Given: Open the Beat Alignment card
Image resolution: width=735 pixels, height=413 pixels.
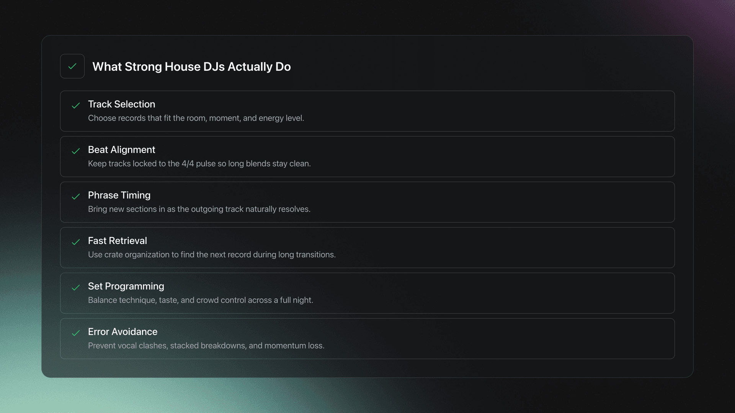Looking at the screenshot, I should point(367,156).
